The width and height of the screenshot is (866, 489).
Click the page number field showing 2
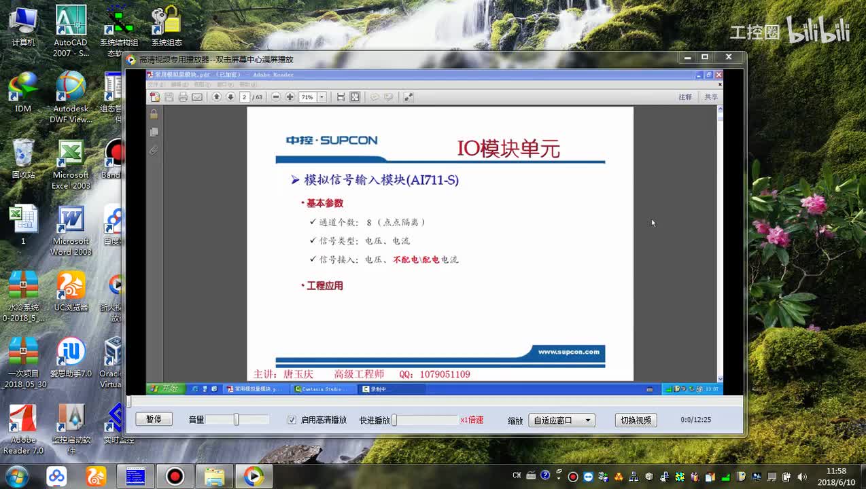point(245,97)
